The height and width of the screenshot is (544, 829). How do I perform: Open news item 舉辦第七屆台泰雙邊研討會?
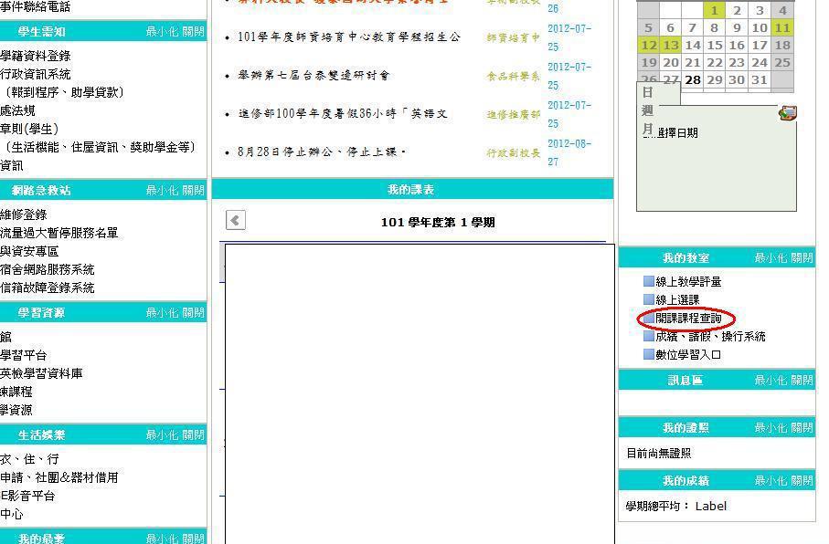(x=314, y=75)
